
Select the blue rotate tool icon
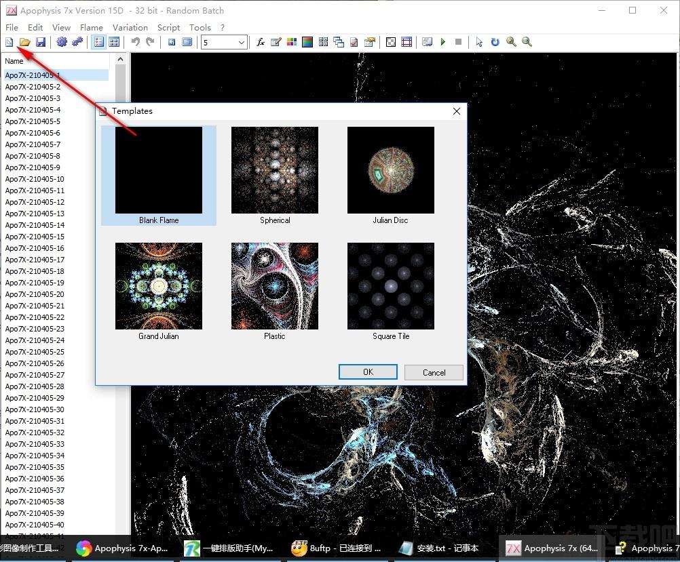[x=495, y=42]
